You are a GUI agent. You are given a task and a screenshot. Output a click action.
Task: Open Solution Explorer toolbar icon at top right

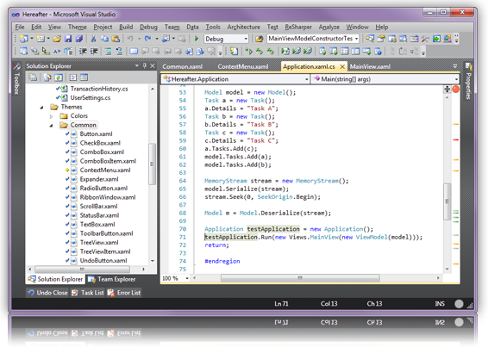370,39
